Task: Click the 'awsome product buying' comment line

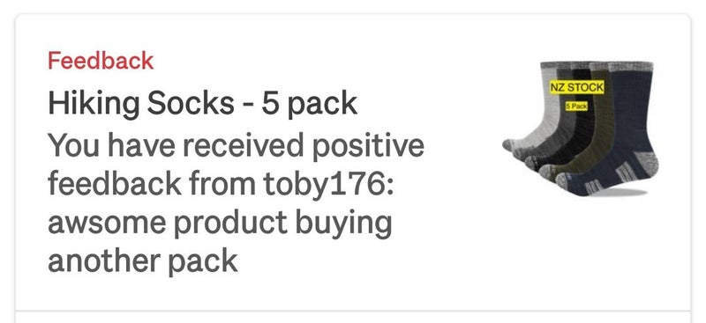Action: click(220, 224)
